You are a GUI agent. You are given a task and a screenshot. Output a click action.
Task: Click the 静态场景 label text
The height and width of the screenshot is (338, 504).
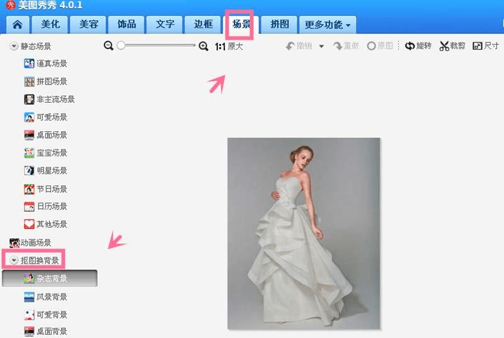click(x=36, y=46)
